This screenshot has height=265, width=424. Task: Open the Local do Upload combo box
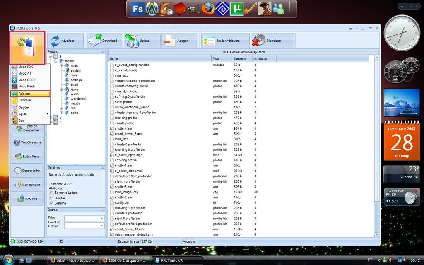coord(84,226)
